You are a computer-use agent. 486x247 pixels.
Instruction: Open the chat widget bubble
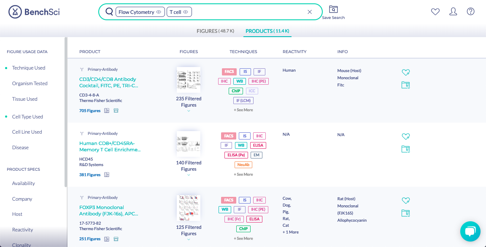coord(470,231)
